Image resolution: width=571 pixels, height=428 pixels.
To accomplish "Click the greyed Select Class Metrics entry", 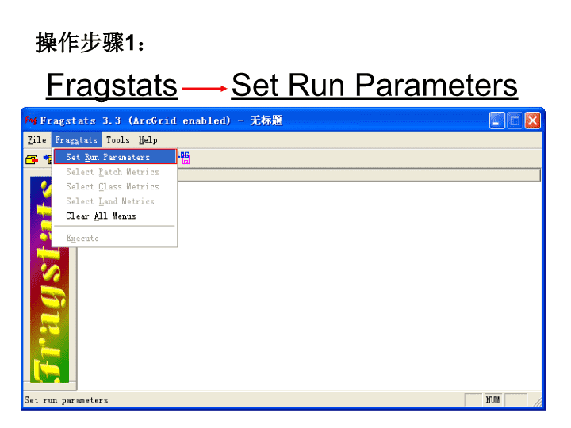I will pyautogui.click(x=115, y=187).
